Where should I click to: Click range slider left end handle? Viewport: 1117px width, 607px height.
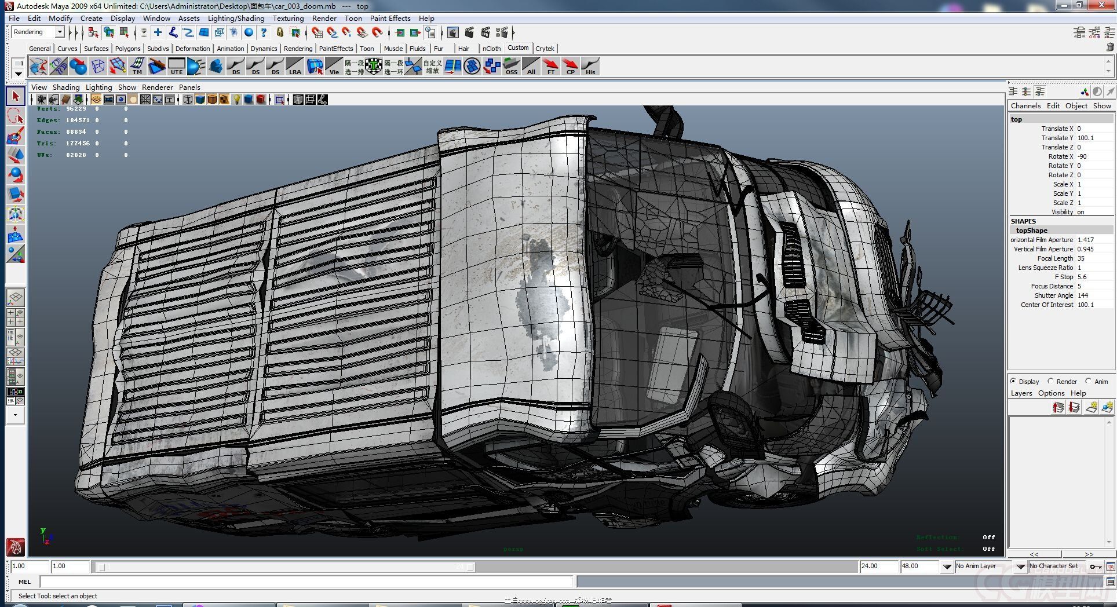click(101, 567)
